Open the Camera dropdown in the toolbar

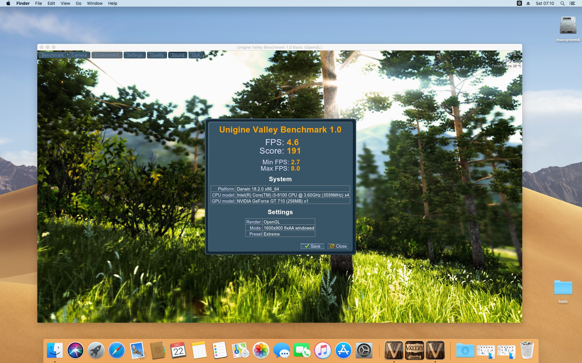tap(79, 55)
